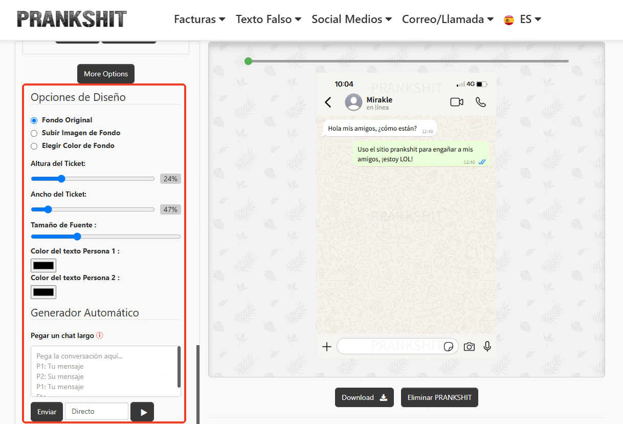Select Fondo Original radio option
The height and width of the screenshot is (424, 623).
click(x=34, y=120)
